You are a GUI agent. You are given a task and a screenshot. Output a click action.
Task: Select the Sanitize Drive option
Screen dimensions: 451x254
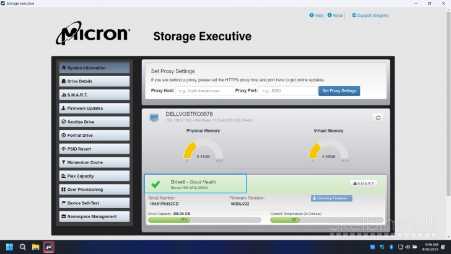tap(94, 122)
